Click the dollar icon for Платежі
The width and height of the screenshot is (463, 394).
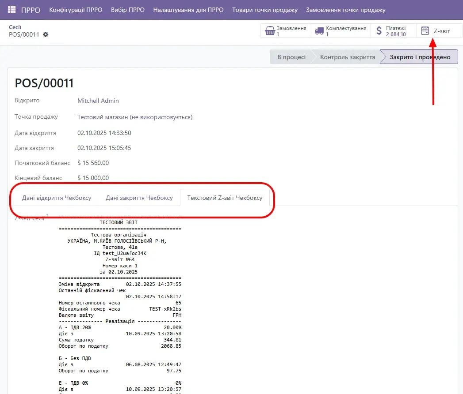[x=379, y=31]
